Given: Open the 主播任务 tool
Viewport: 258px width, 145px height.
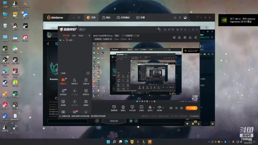Looking at the screenshot, I should [86, 81].
